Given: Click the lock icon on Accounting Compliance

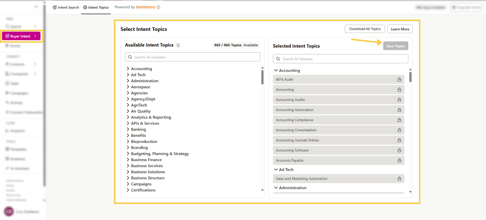Looking at the screenshot, I should [399, 120].
